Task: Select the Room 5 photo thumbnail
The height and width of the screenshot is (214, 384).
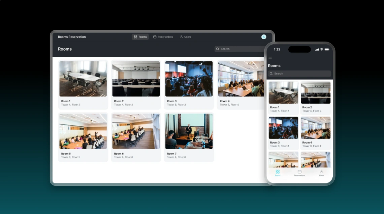Action: click(x=83, y=131)
